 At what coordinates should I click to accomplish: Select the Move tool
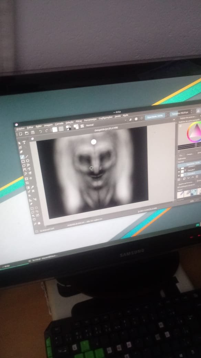point(31,178)
